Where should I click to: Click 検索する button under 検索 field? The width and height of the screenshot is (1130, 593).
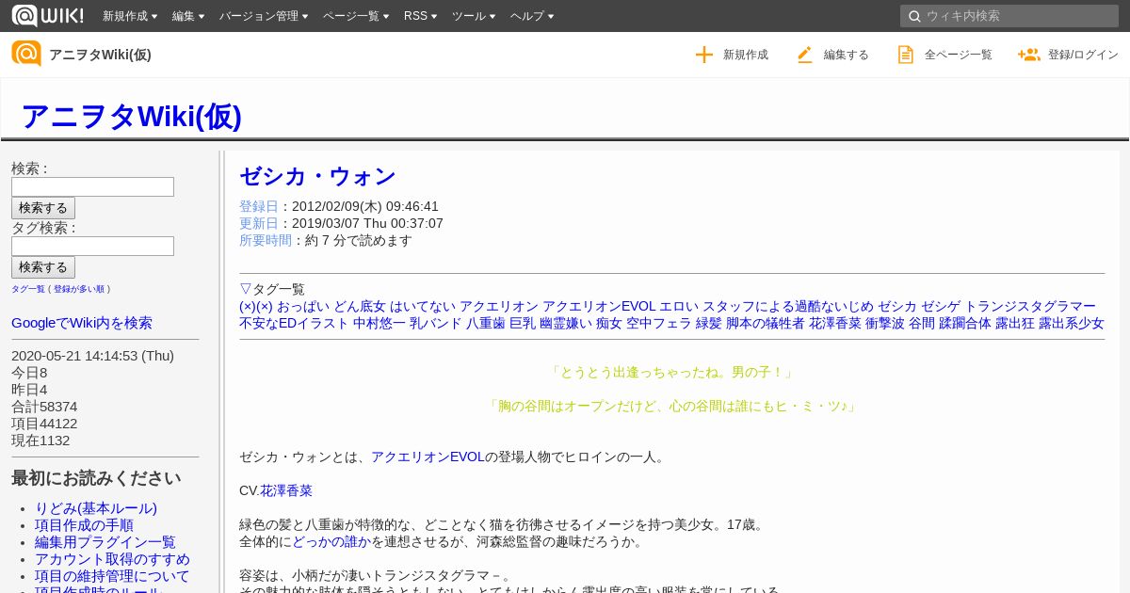(43, 208)
